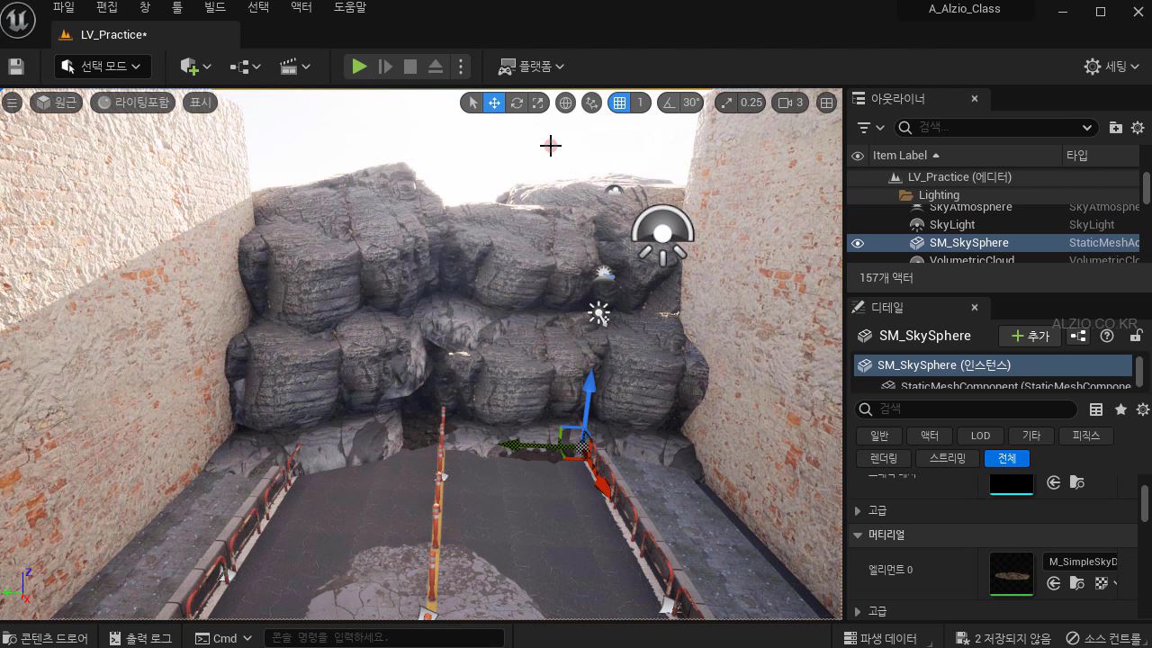
Task: Click the frame advance play button
Action: 385,67
